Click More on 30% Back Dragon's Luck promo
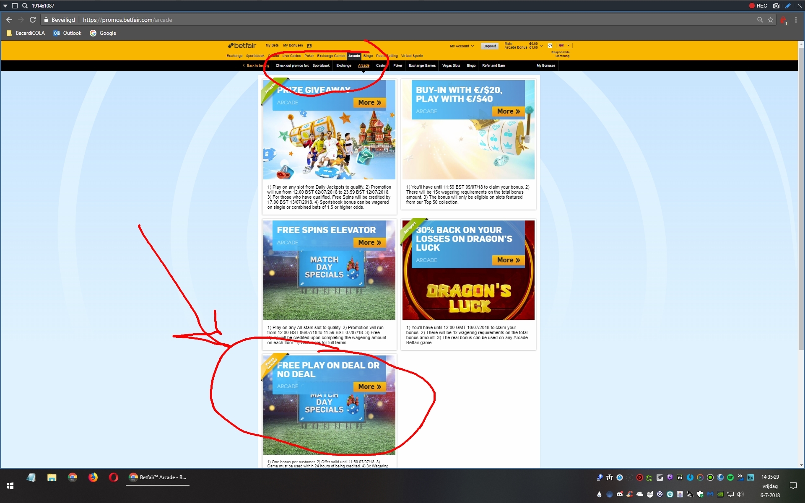805x503 pixels. click(x=508, y=260)
